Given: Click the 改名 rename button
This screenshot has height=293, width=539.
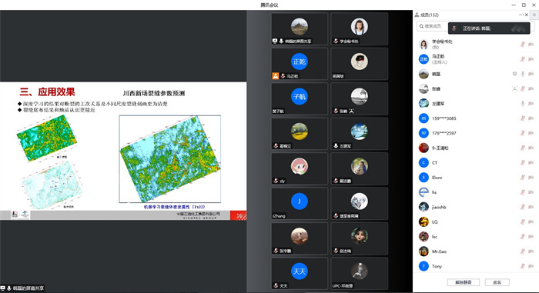Looking at the screenshot, I should [x=497, y=282].
